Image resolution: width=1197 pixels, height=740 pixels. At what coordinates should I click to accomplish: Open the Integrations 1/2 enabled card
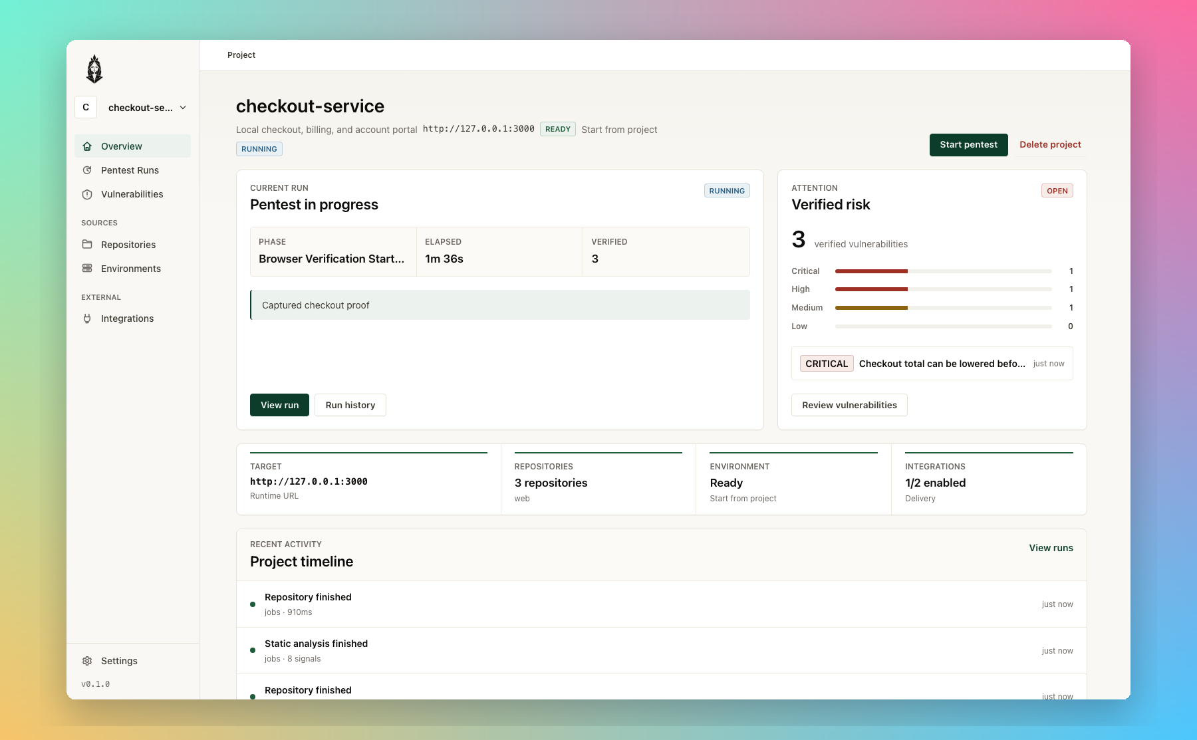click(989, 479)
